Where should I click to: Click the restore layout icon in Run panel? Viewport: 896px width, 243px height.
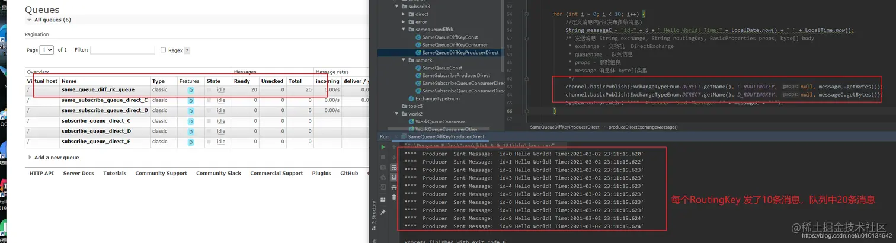click(x=383, y=199)
